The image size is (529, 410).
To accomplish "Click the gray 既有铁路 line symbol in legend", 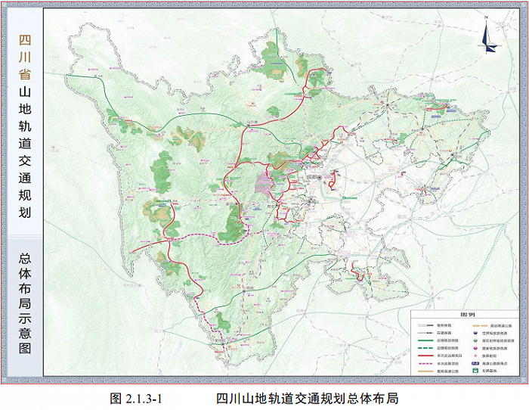I will tap(424, 325).
